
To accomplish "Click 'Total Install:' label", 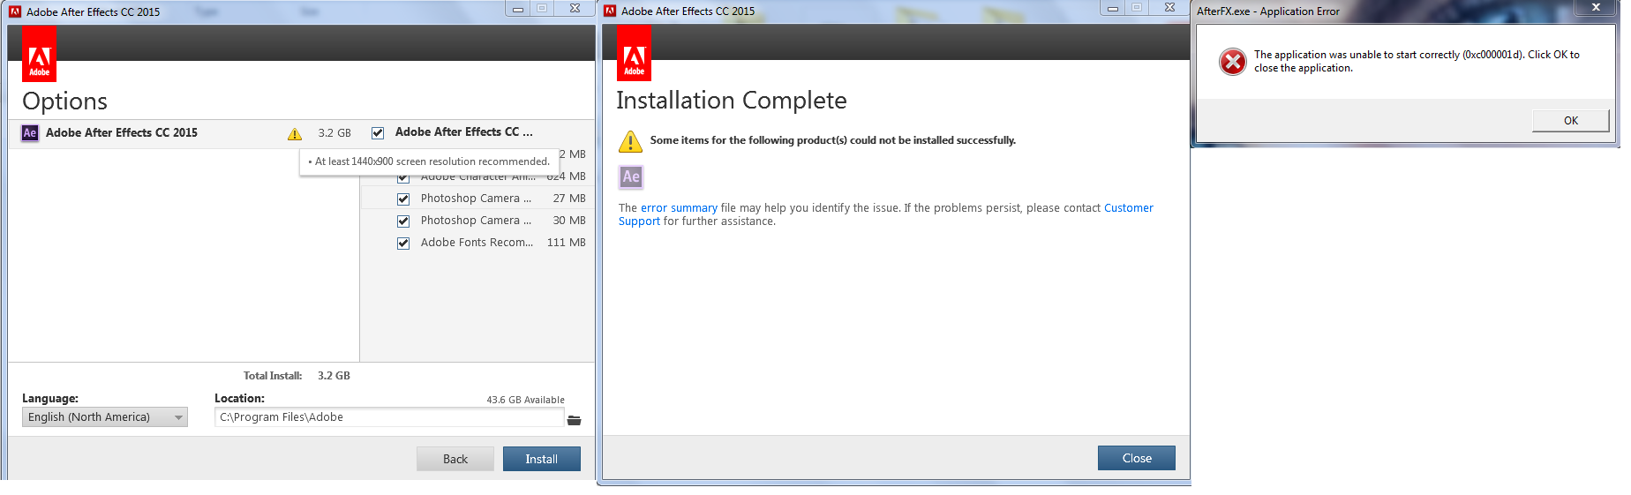I will pos(273,376).
